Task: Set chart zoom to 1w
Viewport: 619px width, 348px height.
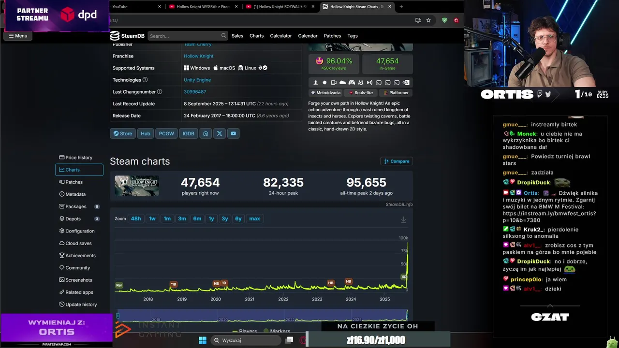Action: tap(152, 219)
